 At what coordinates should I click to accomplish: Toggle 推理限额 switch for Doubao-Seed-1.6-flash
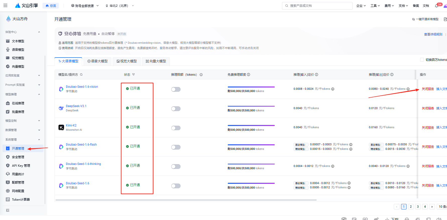[176, 147]
